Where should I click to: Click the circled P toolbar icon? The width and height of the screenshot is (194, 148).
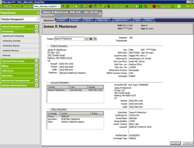(x=72, y=6)
